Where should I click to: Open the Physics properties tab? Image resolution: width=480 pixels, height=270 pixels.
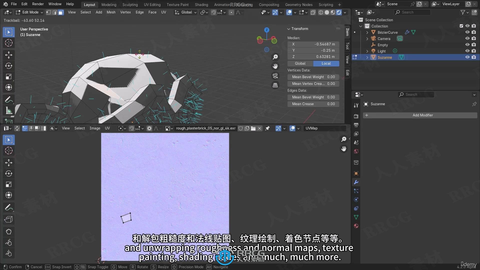(x=356, y=200)
